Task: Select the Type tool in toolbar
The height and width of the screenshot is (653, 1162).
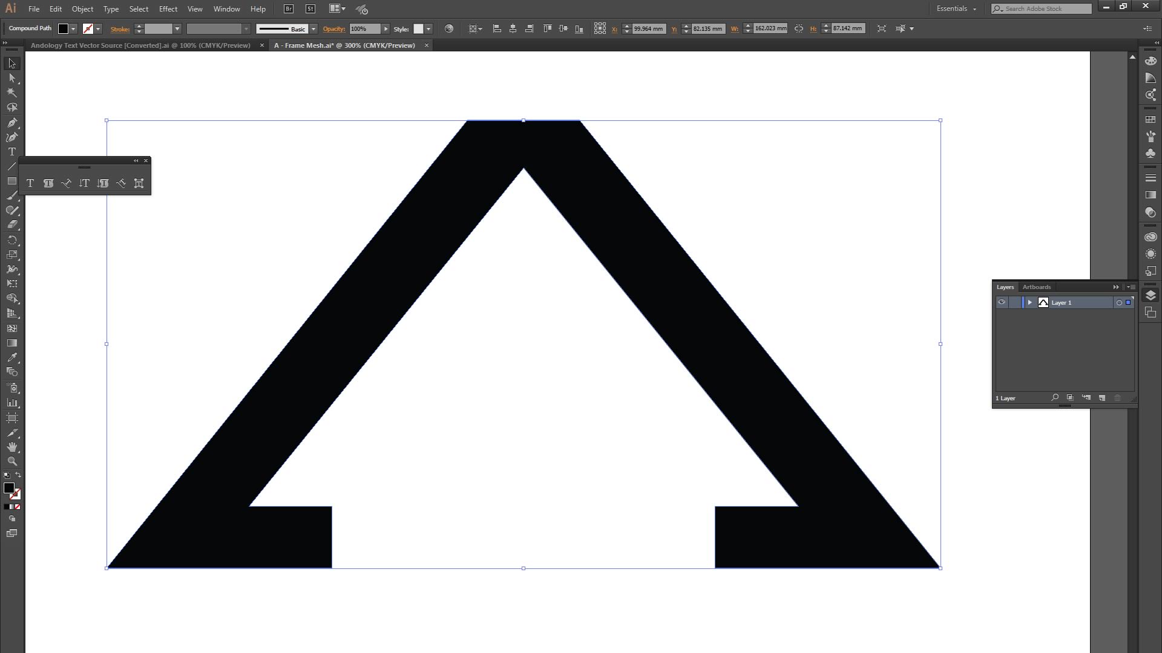Action: pos(11,152)
